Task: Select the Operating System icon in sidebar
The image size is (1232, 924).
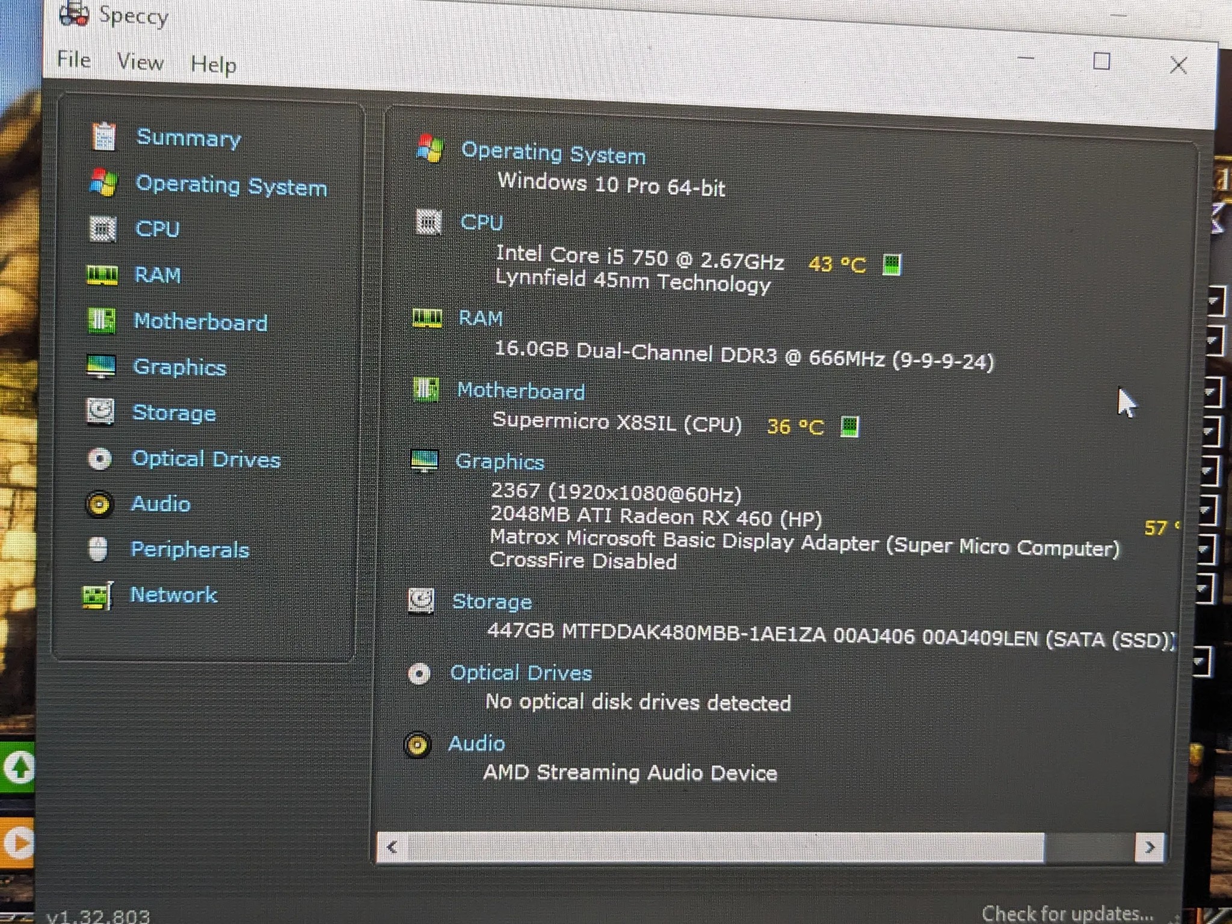Action: 103,182
